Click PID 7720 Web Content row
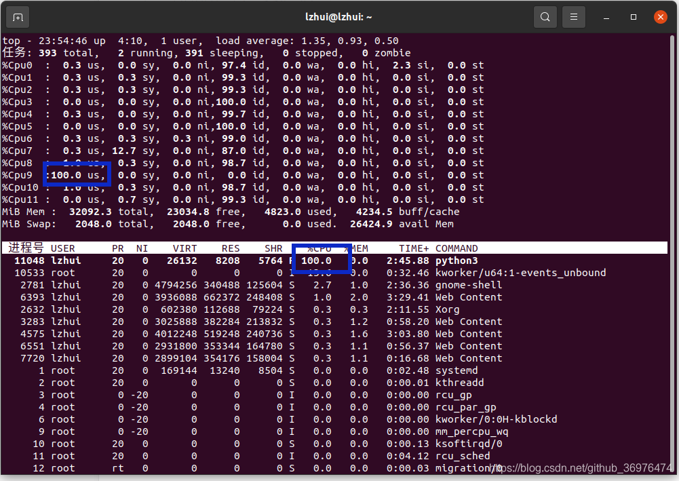Image resolution: width=679 pixels, height=481 pixels. [x=334, y=358]
